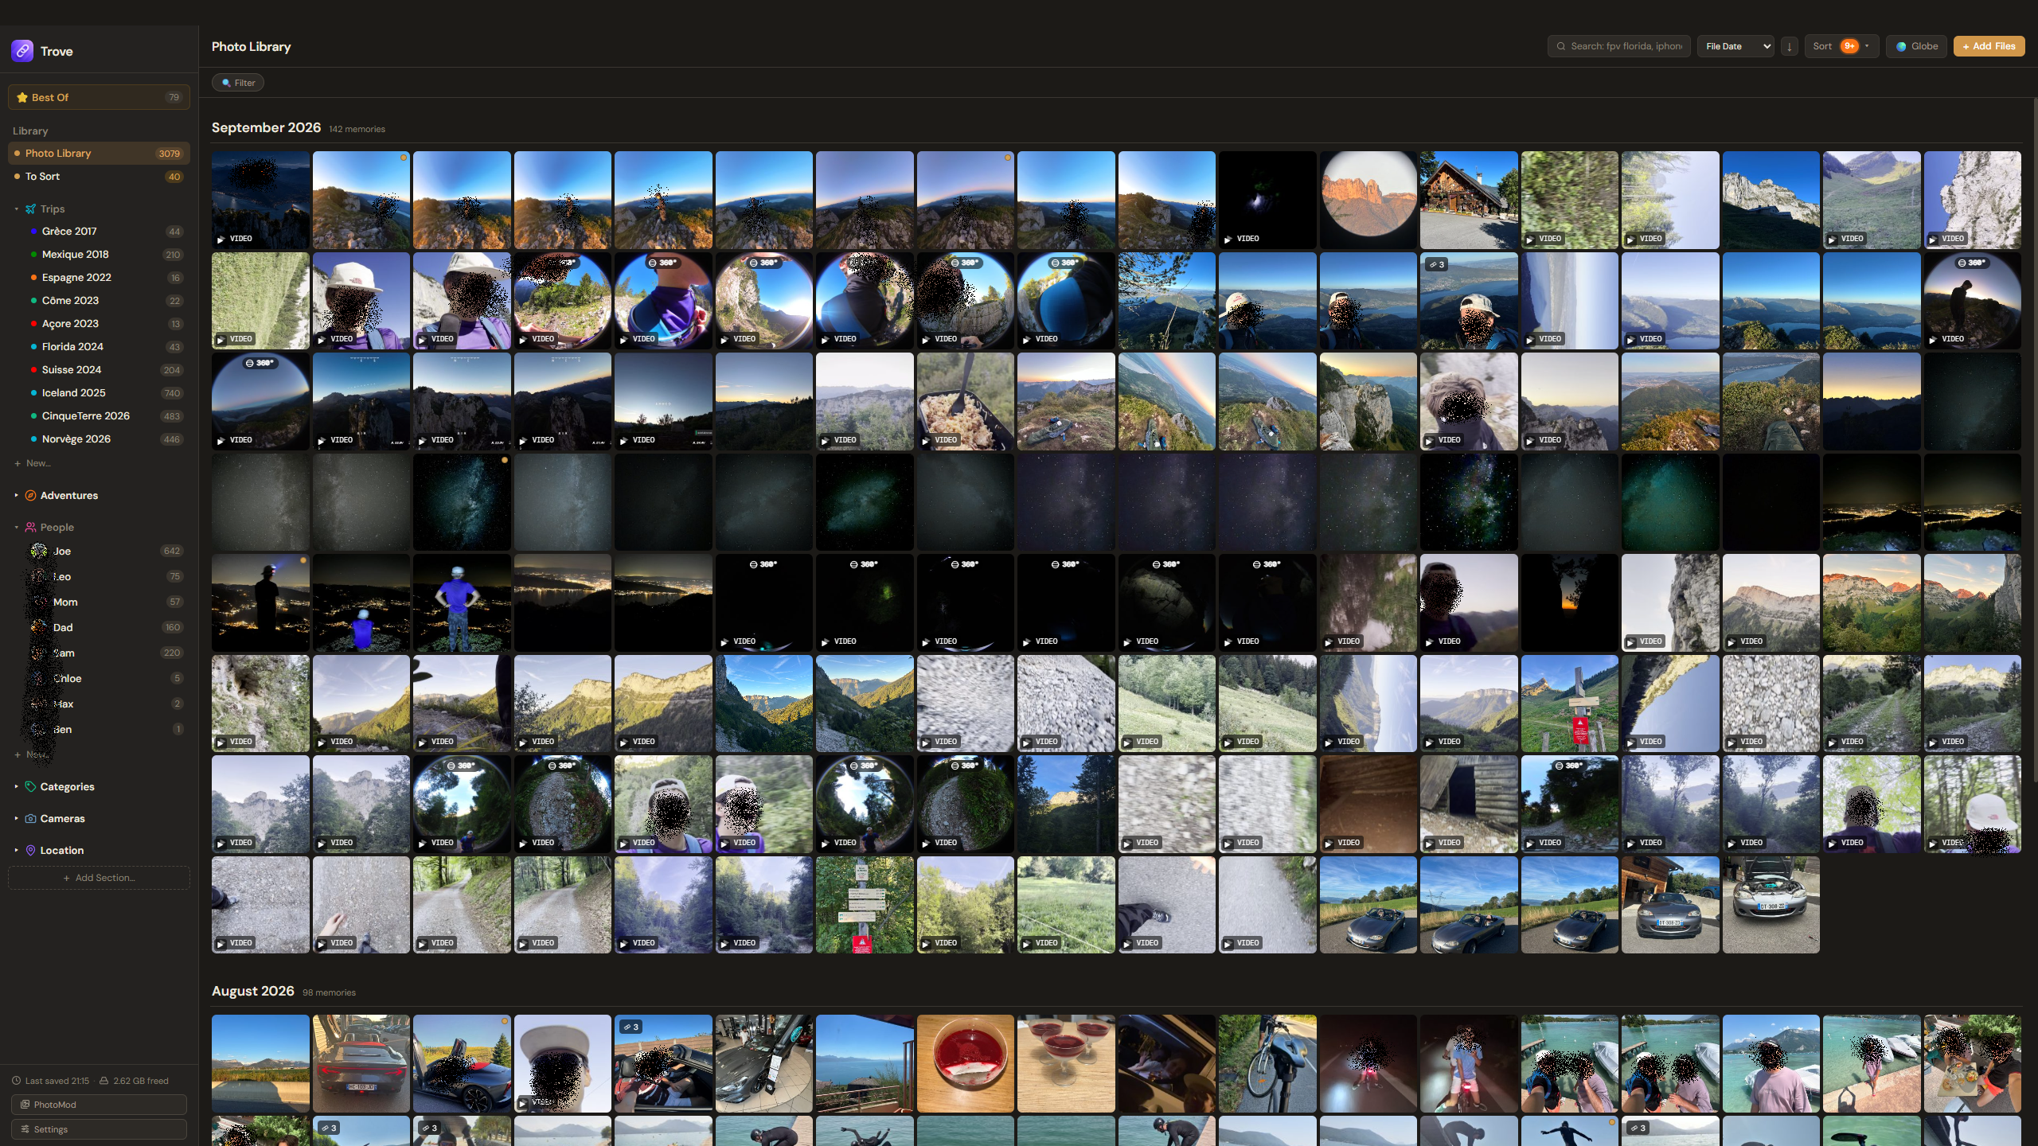2038x1146 pixels.
Task: Reverse sort direction with the down arrow
Action: (1789, 46)
